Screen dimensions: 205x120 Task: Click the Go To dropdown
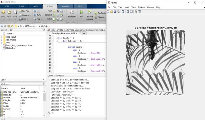pos(38,15)
